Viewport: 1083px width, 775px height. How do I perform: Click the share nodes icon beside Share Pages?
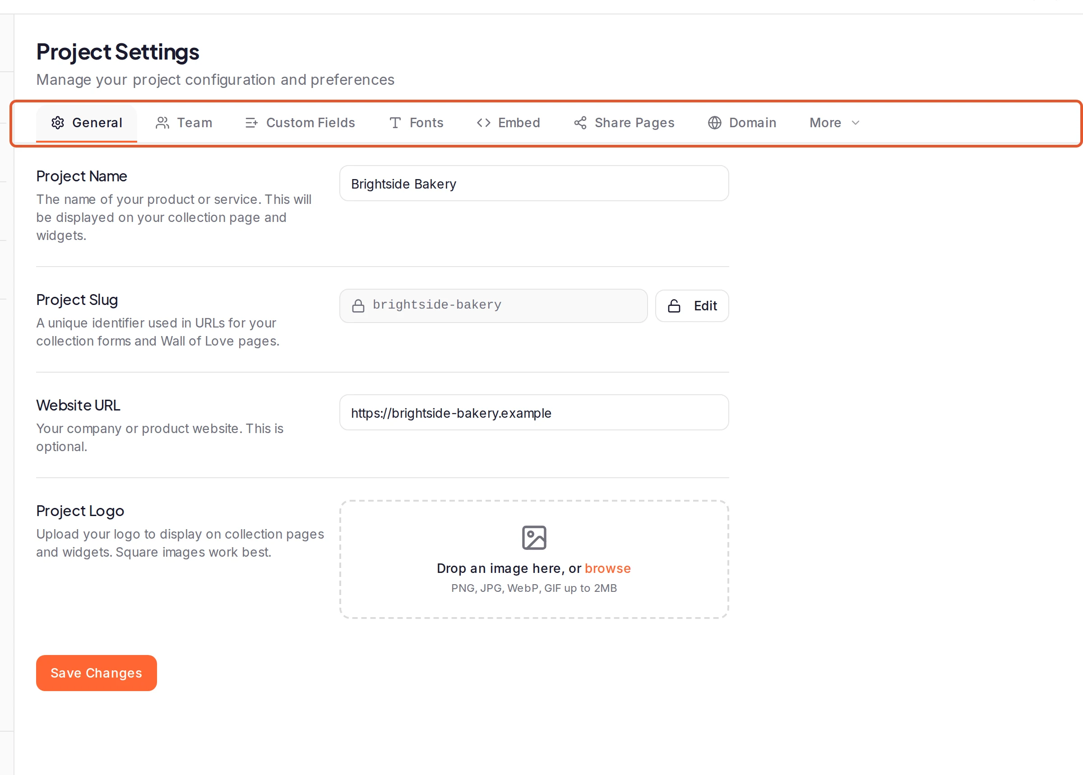pyautogui.click(x=580, y=123)
